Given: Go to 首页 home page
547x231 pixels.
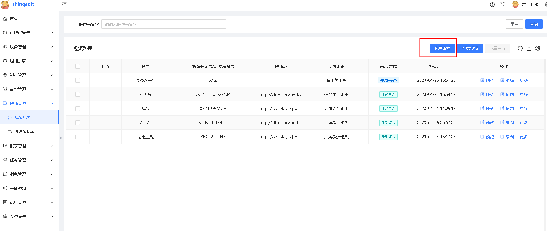Looking at the screenshot, I should pyautogui.click(x=14, y=18).
